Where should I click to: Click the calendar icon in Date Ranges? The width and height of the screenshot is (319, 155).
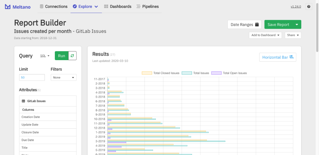tap(257, 24)
